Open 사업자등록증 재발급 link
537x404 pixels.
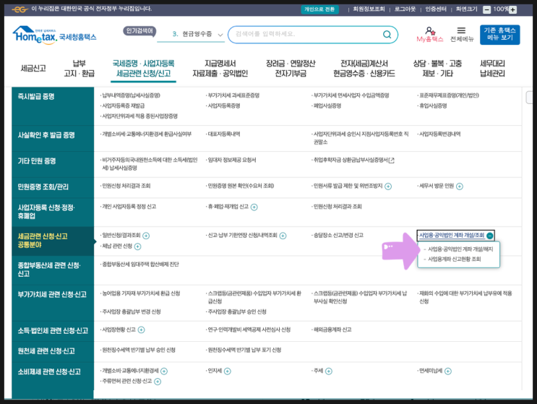coord(124,106)
